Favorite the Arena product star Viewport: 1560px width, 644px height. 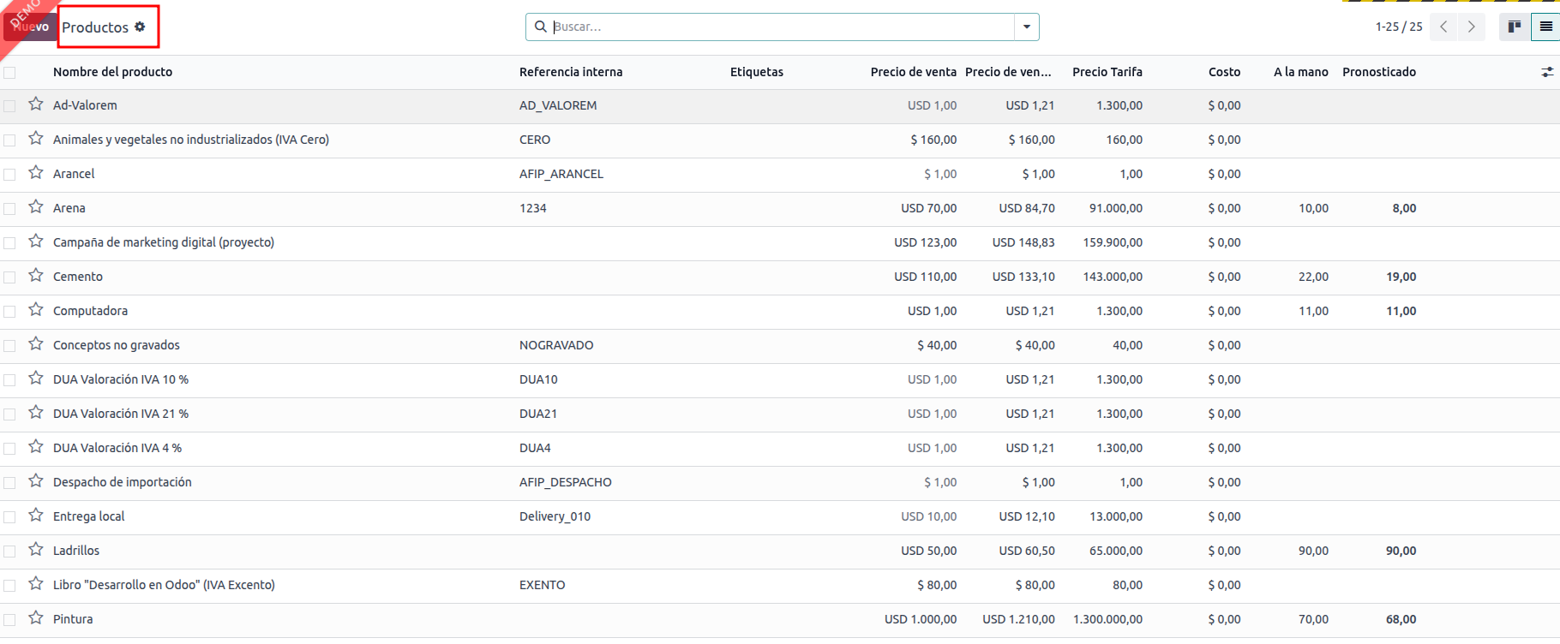(35, 207)
